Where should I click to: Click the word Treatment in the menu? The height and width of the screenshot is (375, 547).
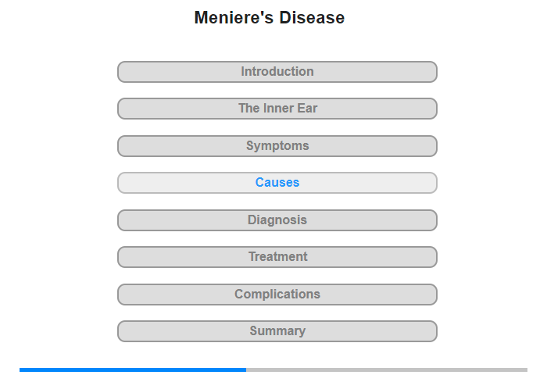pos(277,257)
